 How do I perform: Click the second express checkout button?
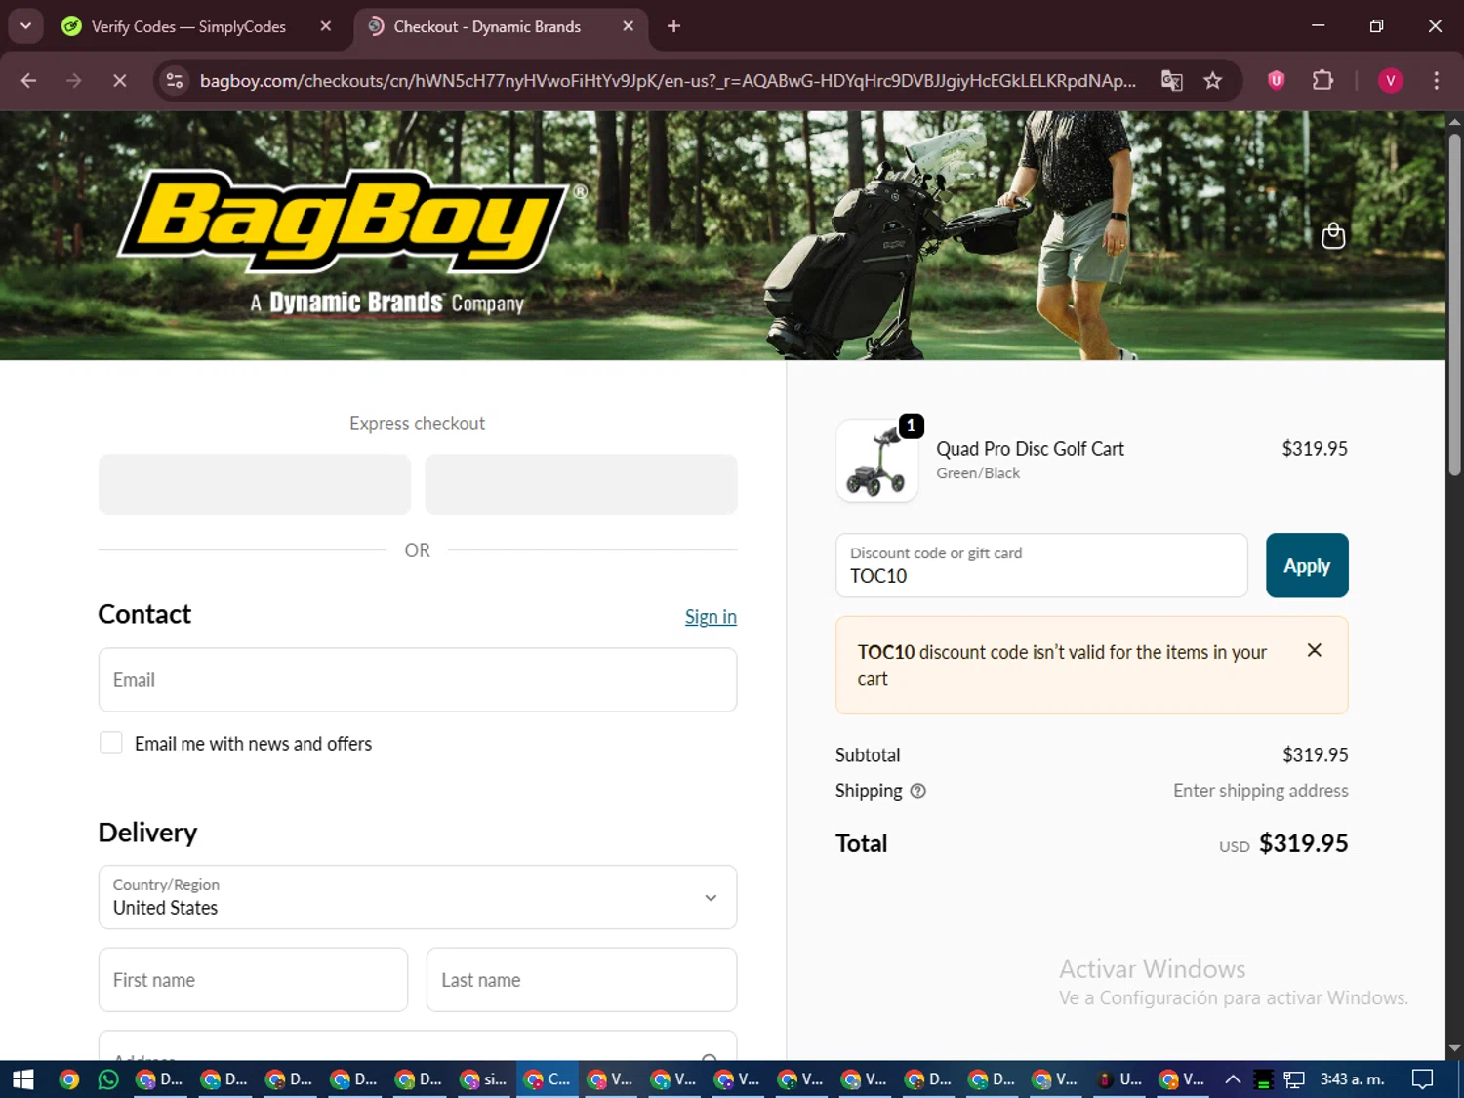click(581, 484)
